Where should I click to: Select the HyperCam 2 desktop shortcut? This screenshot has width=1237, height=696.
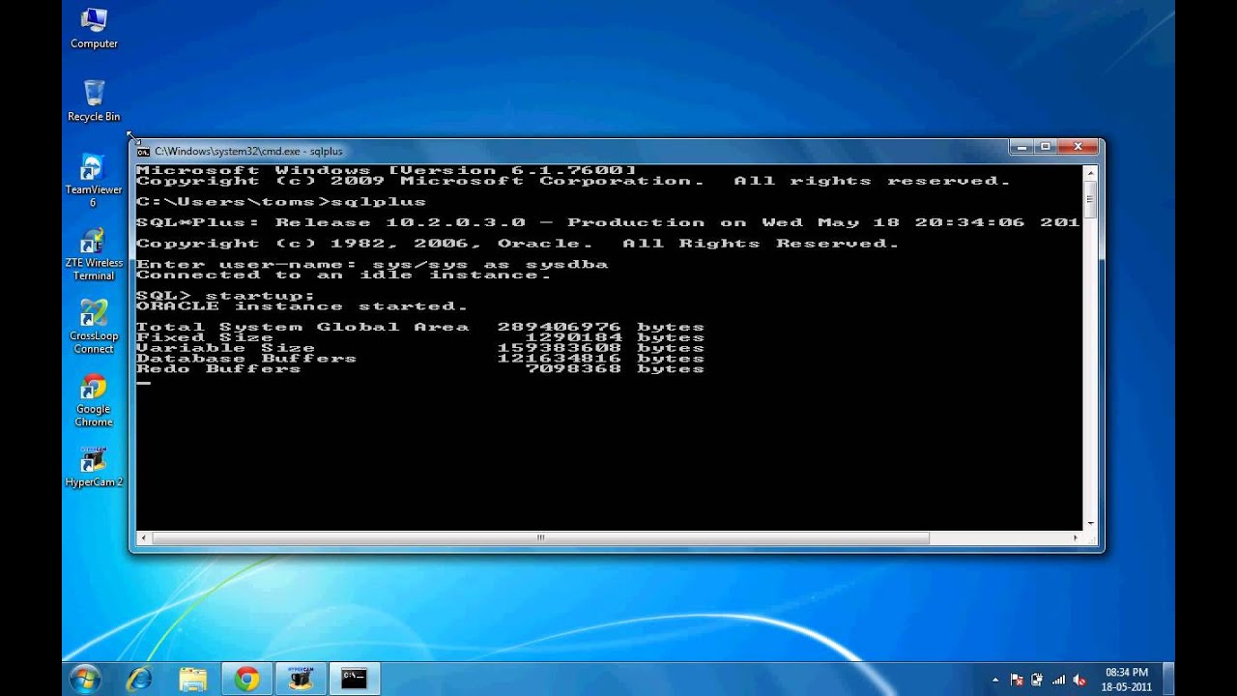point(94,466)
